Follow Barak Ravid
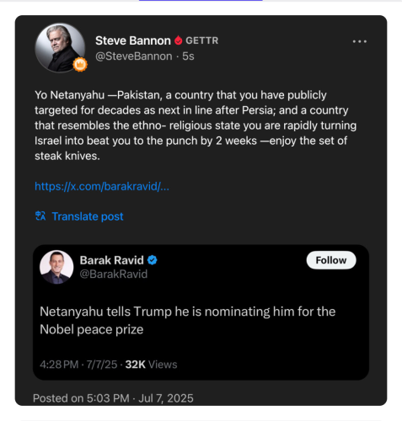Image resolution: width=402 pixels, height=421 pixels. [331, 260]
